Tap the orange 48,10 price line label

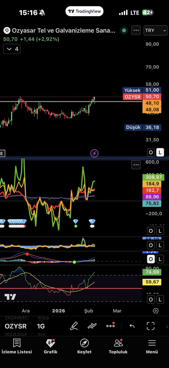coord(152,103)
